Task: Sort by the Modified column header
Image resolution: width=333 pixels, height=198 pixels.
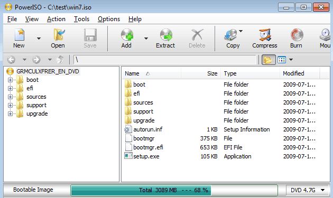Action: point(300,73)
